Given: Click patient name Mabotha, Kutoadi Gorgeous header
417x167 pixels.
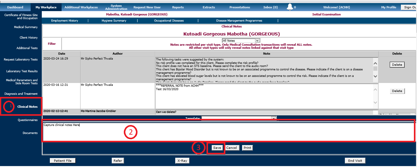Looking at the screenshot, I should coord(137,15).
